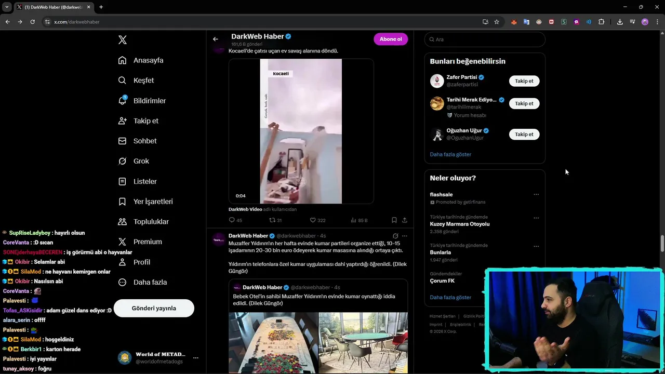Click the page vertical scrollbar thumb

pos(662,243)
